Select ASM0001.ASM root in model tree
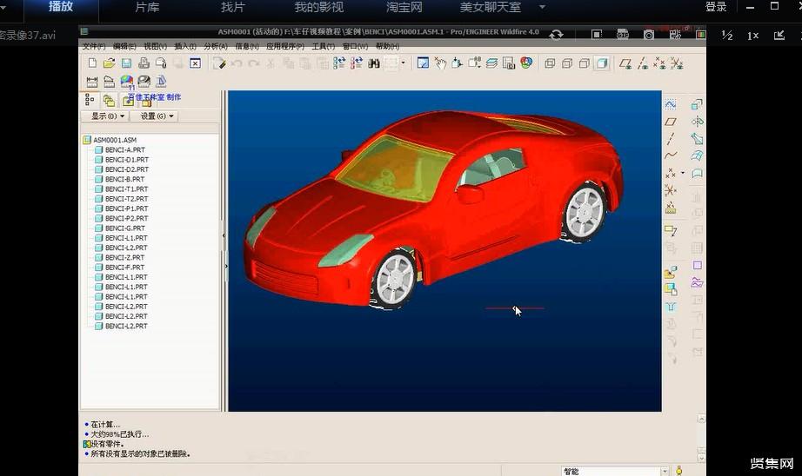This screenshot has width=802, height=476. click(114, 140)
